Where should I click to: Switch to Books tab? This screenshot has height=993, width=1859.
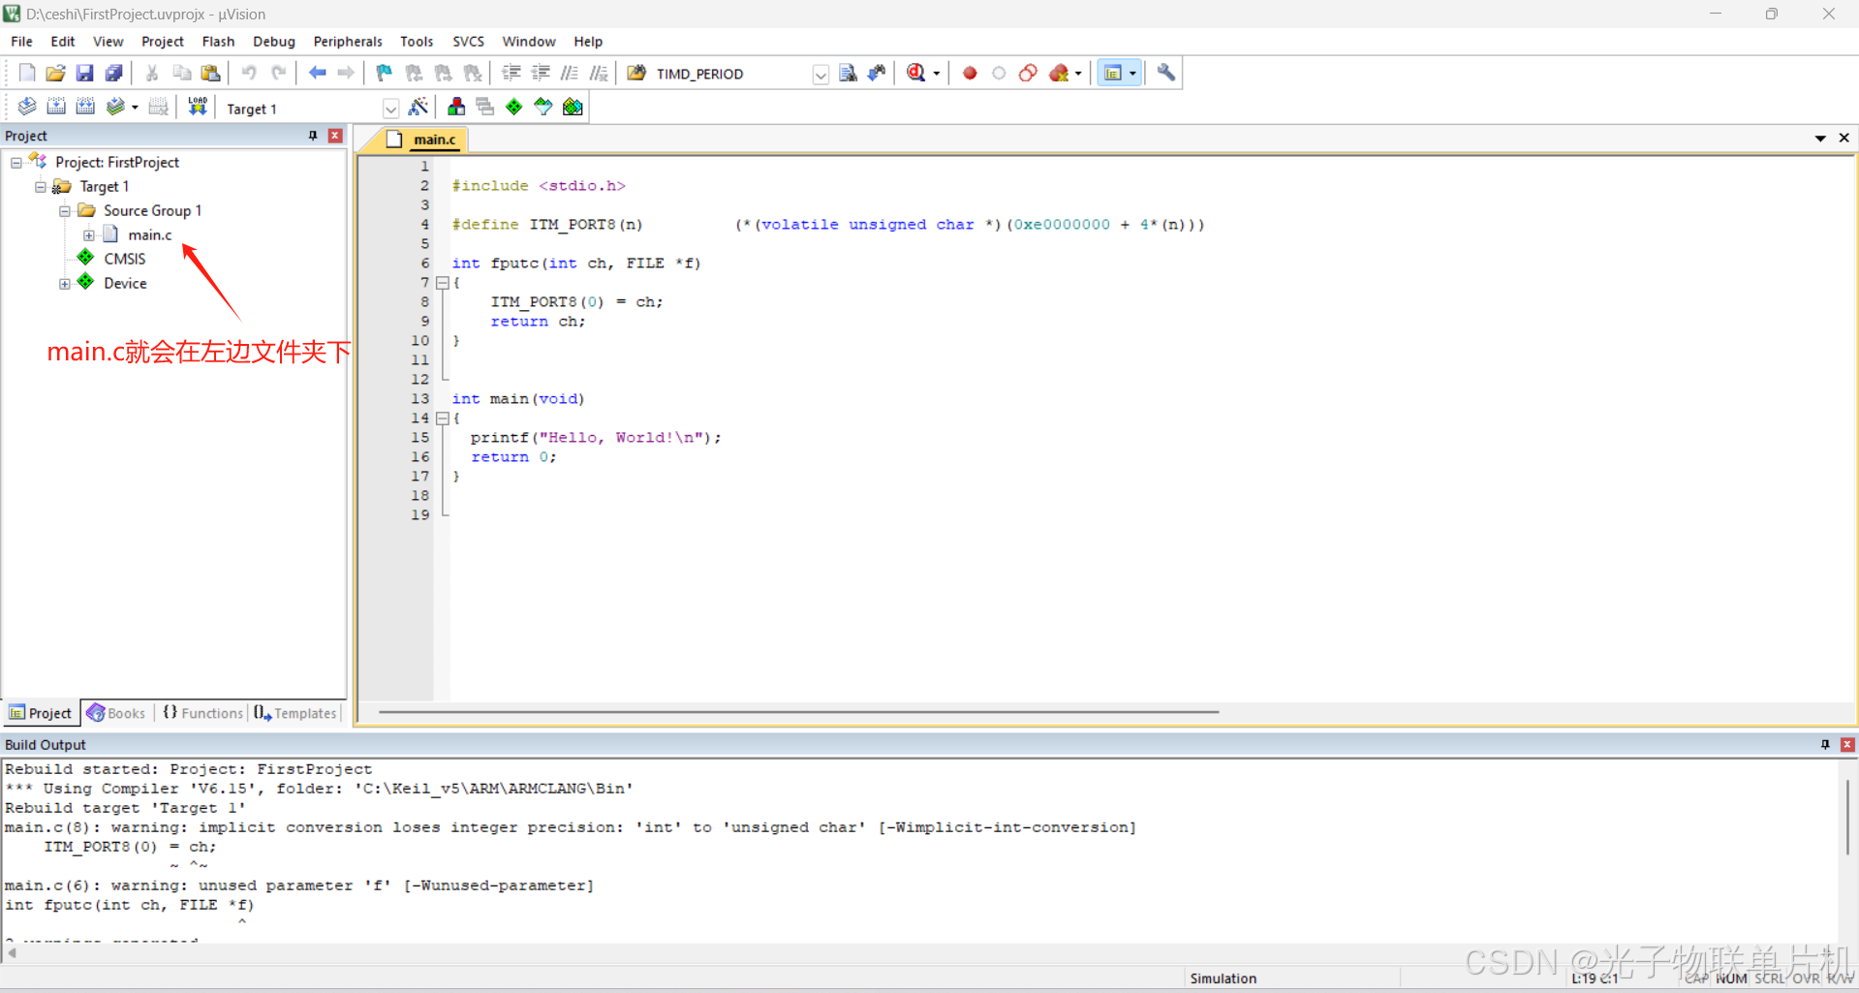[x=116, y=713]
